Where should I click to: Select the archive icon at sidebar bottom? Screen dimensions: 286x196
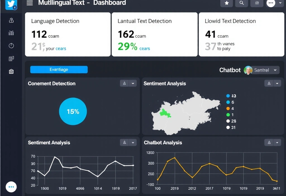(11, 71)
